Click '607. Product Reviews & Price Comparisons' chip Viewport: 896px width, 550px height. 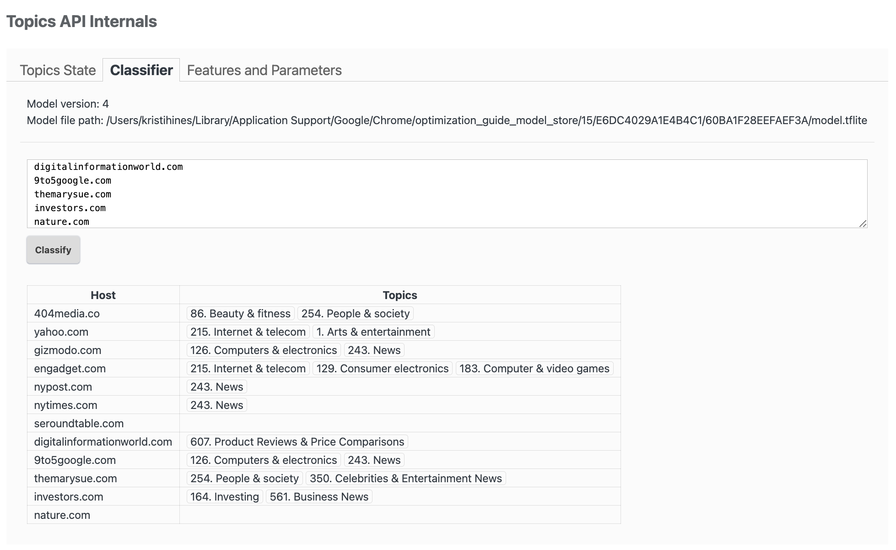pyautogui.click(x=297, y=441)
